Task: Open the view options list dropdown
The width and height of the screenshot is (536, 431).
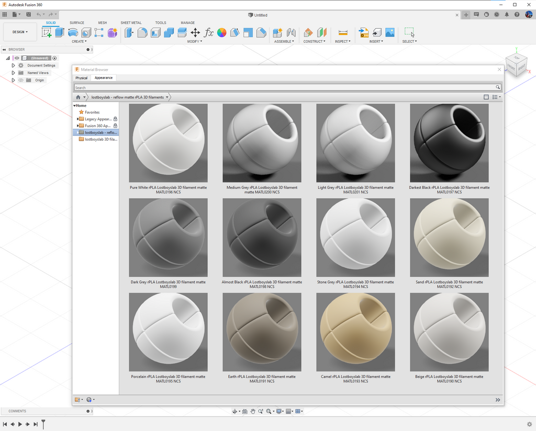Action: pos(496,97)
